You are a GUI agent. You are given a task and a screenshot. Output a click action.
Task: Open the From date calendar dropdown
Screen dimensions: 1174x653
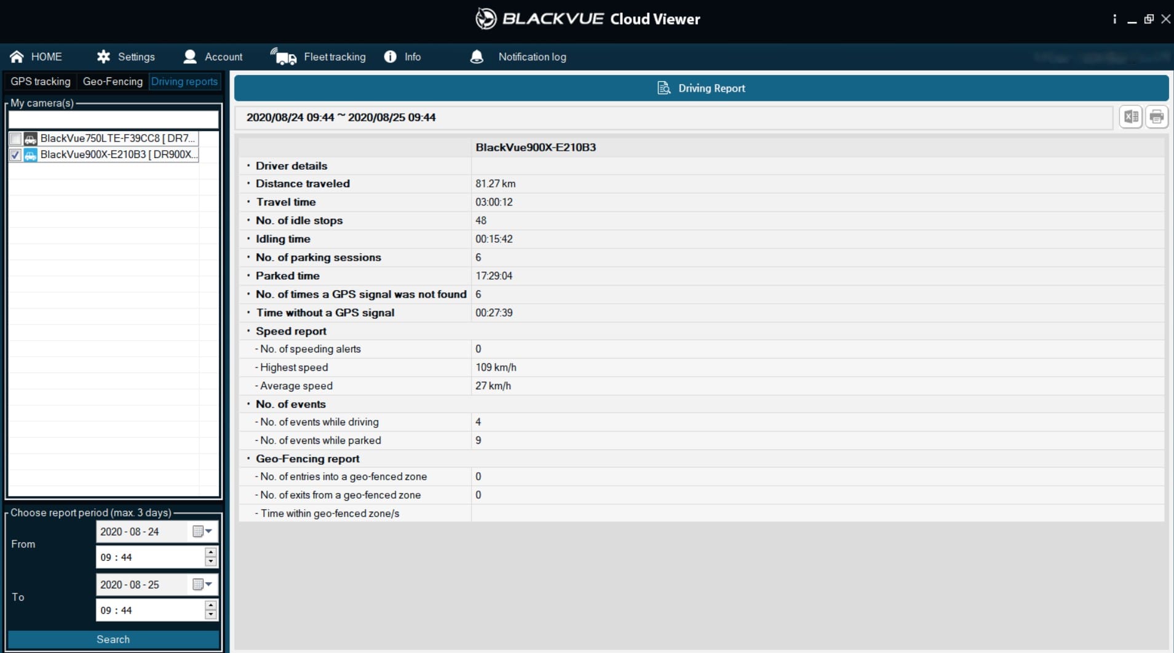click(202, 531)
